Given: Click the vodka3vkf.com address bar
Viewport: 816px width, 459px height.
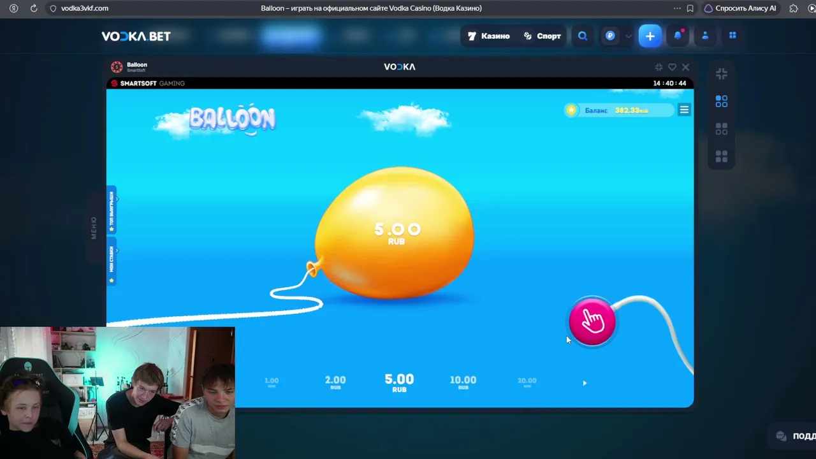Looking at the screenshot, I should tap(85, 8).
